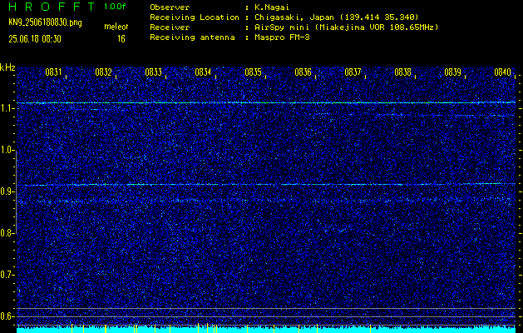Click the Receiver field label
The width and height of the screenshot is (523, 333).
pos(170,27)
